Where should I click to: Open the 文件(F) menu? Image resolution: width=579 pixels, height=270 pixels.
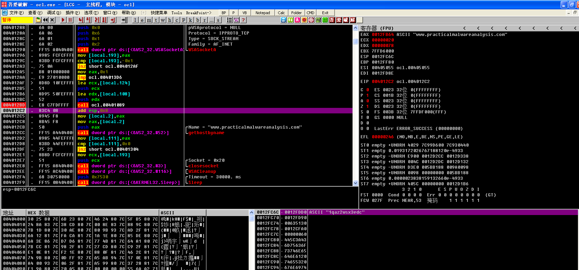17,13
